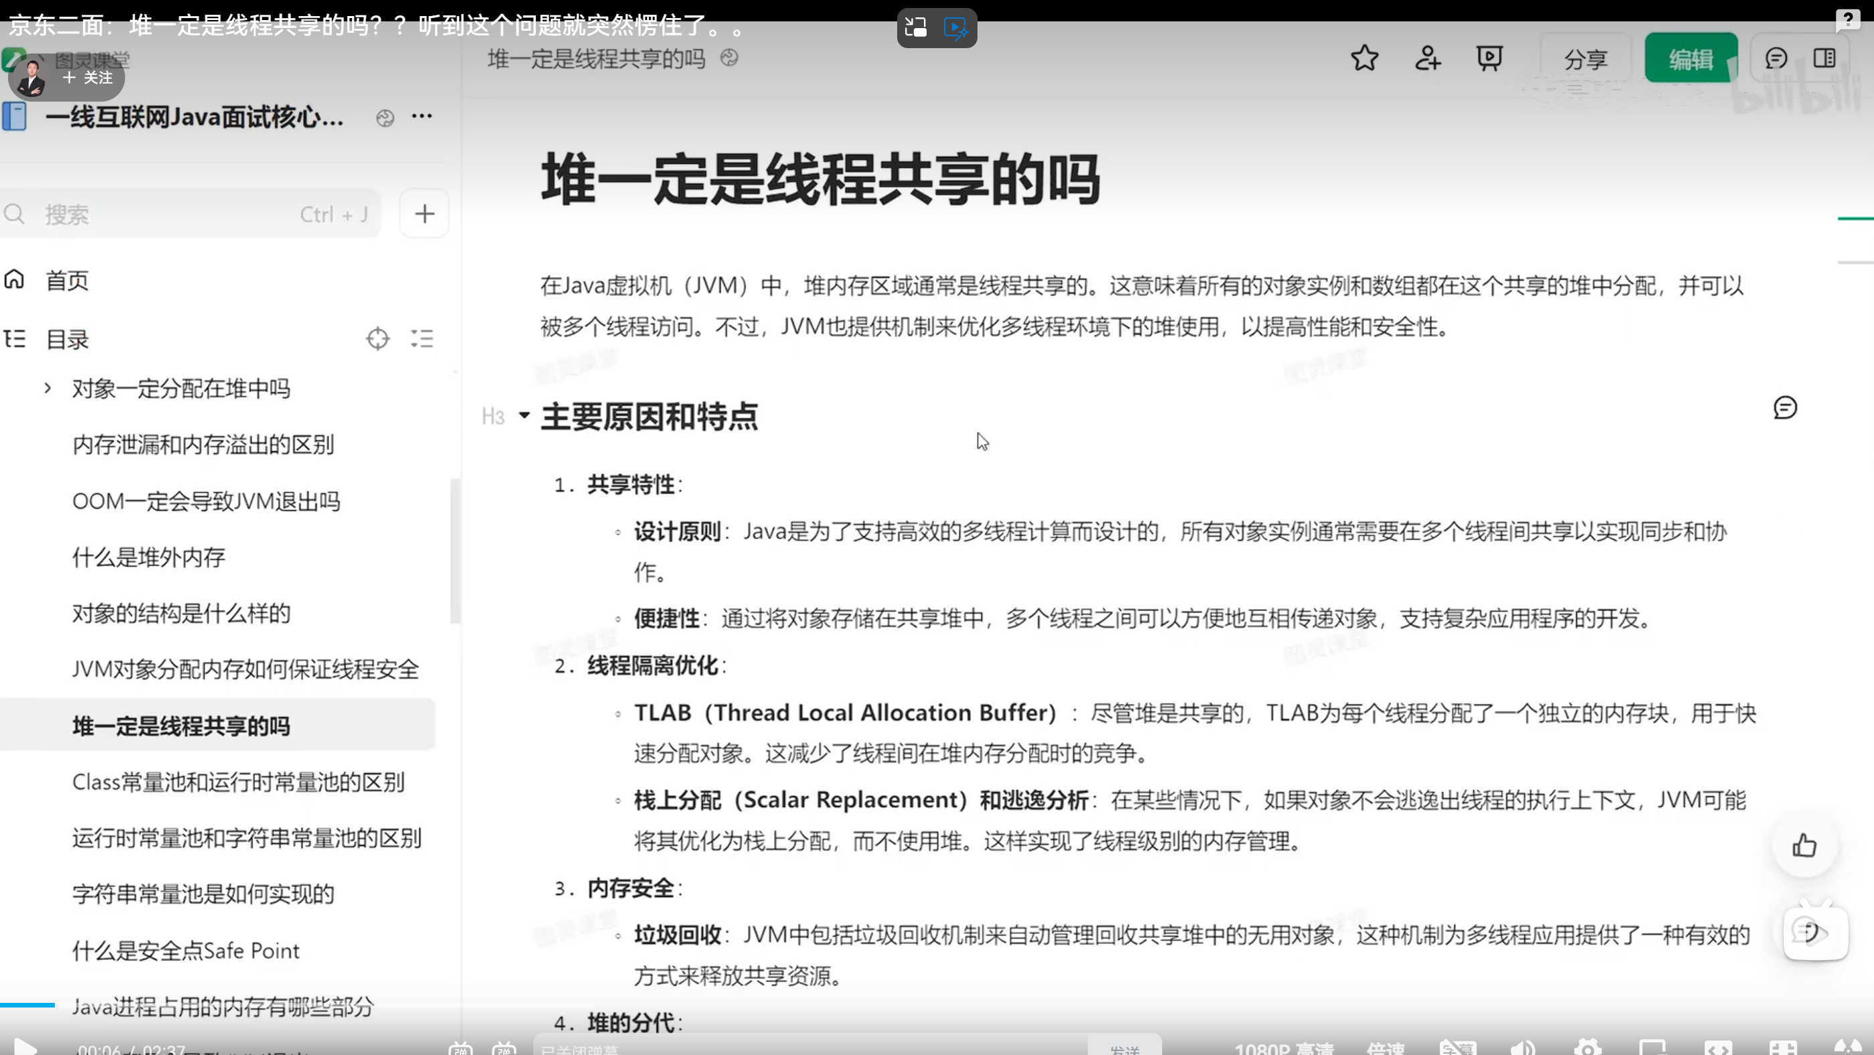Screen dimensions: 1874x1055
Task: Click the 分享 share button
Action: [1585, 58]
